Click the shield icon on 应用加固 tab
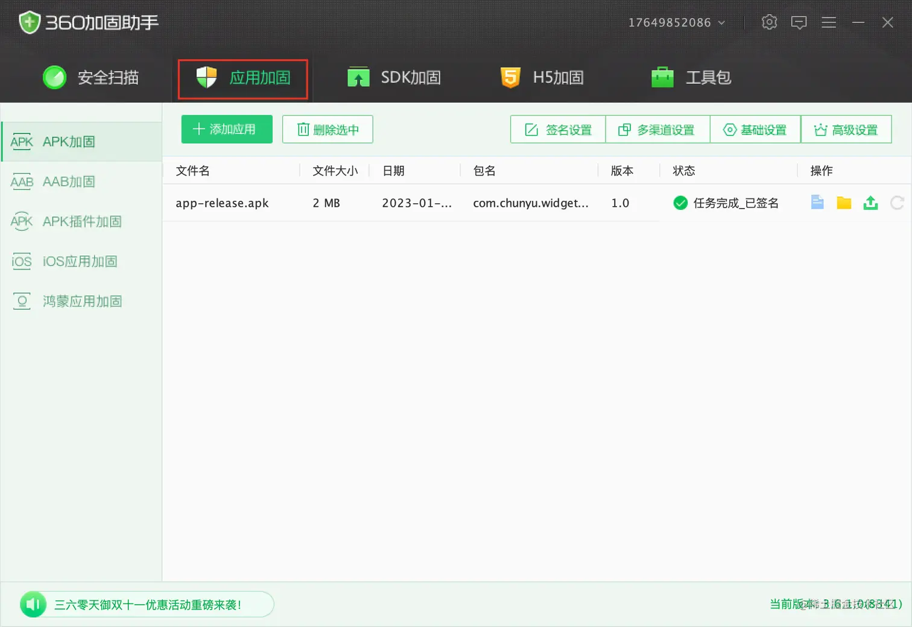The image size is (912, 627). (206, 77)
